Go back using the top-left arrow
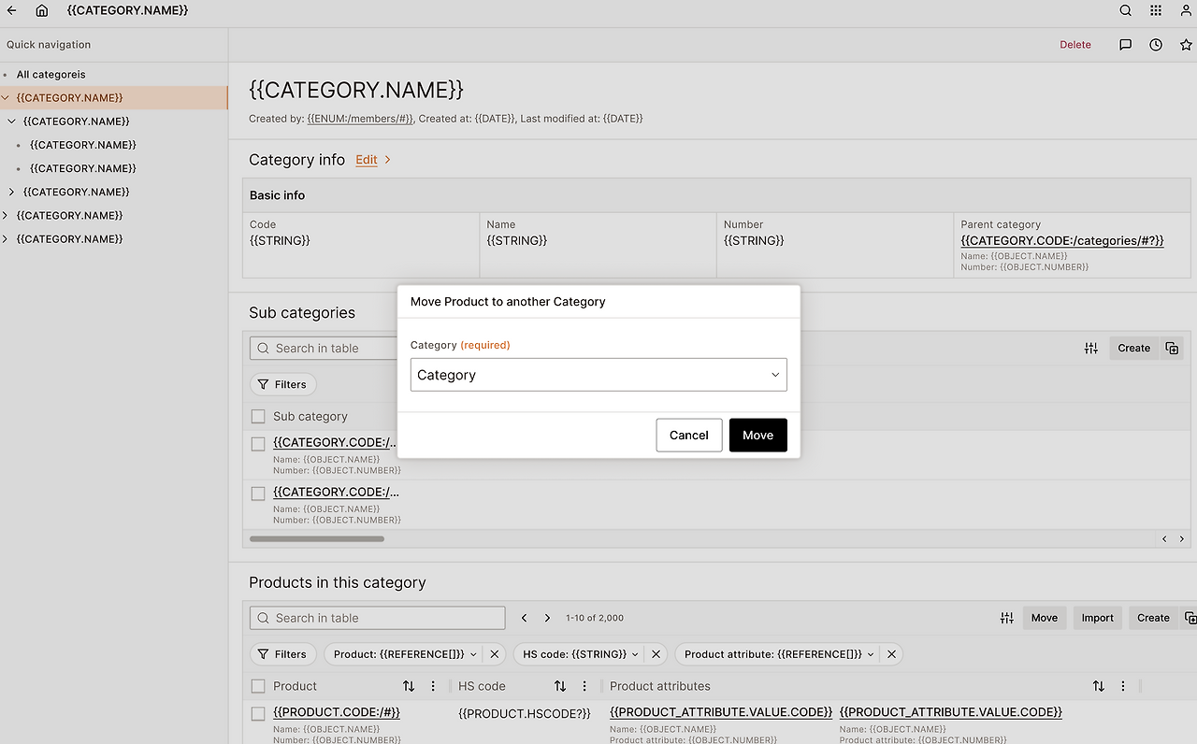Image resolution: width=1197 pixels, height=744 pixels. pos(11,10)
